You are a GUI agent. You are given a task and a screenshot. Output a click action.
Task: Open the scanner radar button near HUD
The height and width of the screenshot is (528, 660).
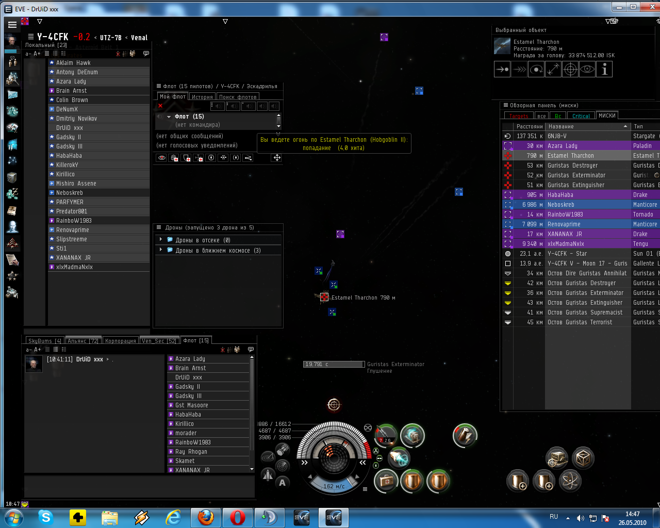282,466
